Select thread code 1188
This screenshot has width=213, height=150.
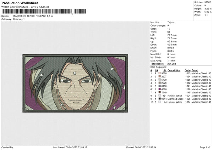pos(188,89)
